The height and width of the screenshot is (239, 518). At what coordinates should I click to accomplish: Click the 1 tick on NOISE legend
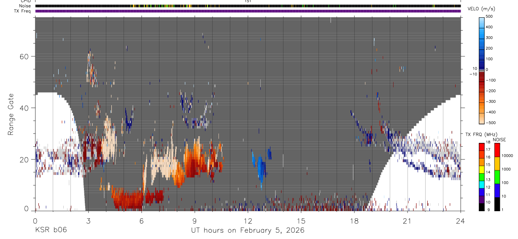tap(502, 209)
